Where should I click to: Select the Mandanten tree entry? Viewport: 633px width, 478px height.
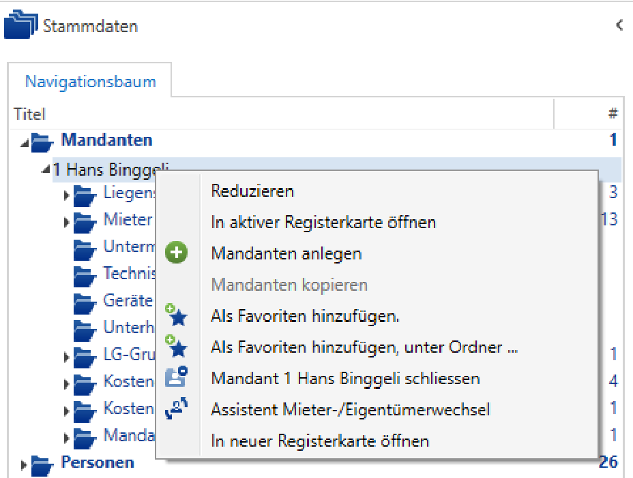(106, 140)
